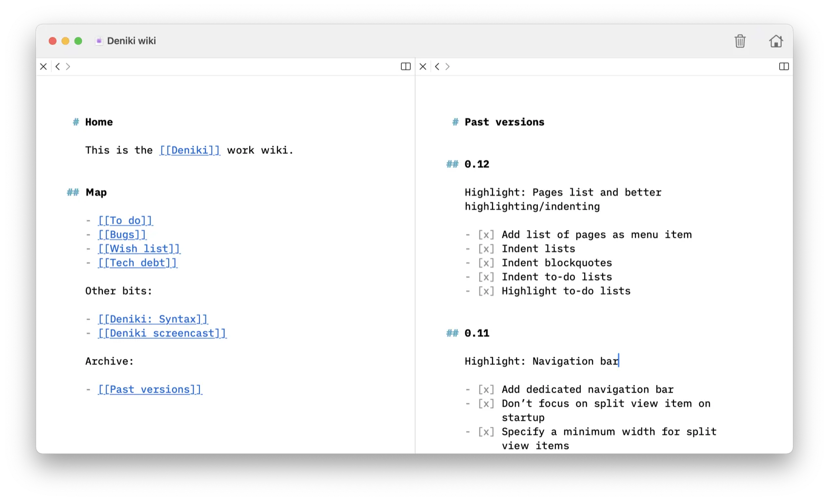Toggle the 'Highlight to-do lists' checkbox
This screenshot has height=501, width=829.
click(x=486, y=291)
